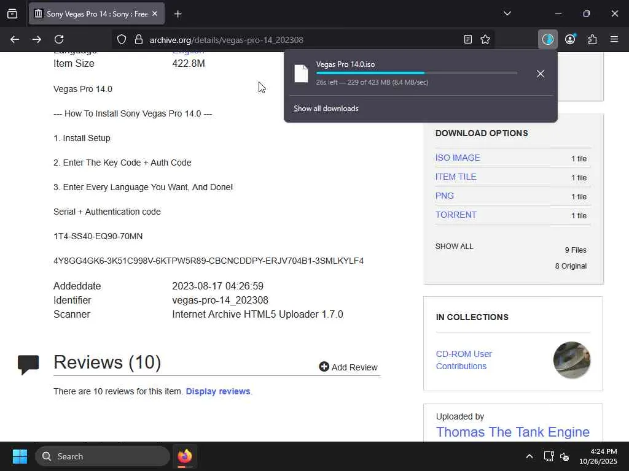Screen dimensions: 629x471
Task: Open the TORRENT download option
Action: [x=456, y=215]
